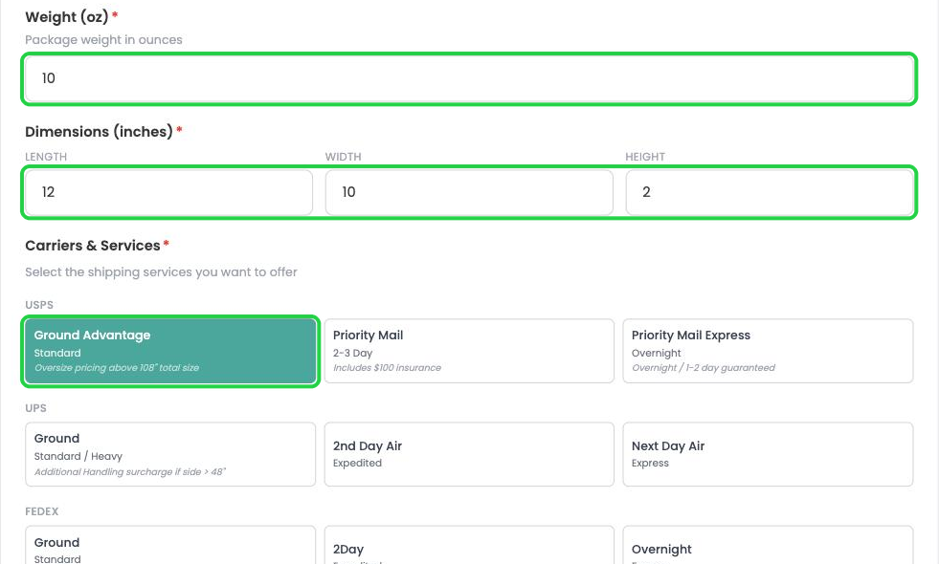Select FedEx 2Day service
939x564 pixels.
469,545
